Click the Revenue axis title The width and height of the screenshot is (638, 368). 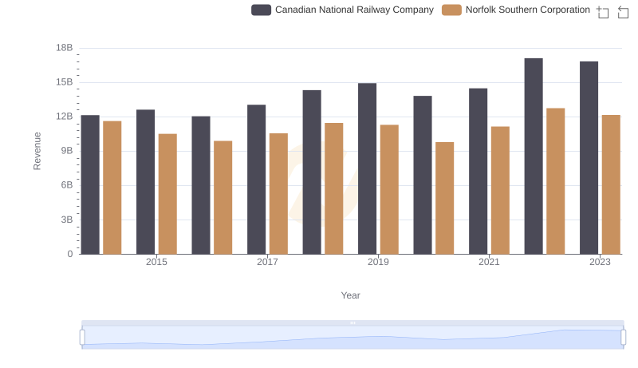coord(37,151)
